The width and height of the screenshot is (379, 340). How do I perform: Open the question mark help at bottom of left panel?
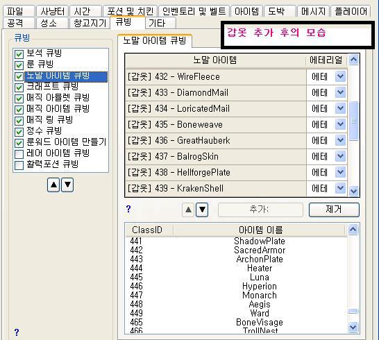[17, 332]
